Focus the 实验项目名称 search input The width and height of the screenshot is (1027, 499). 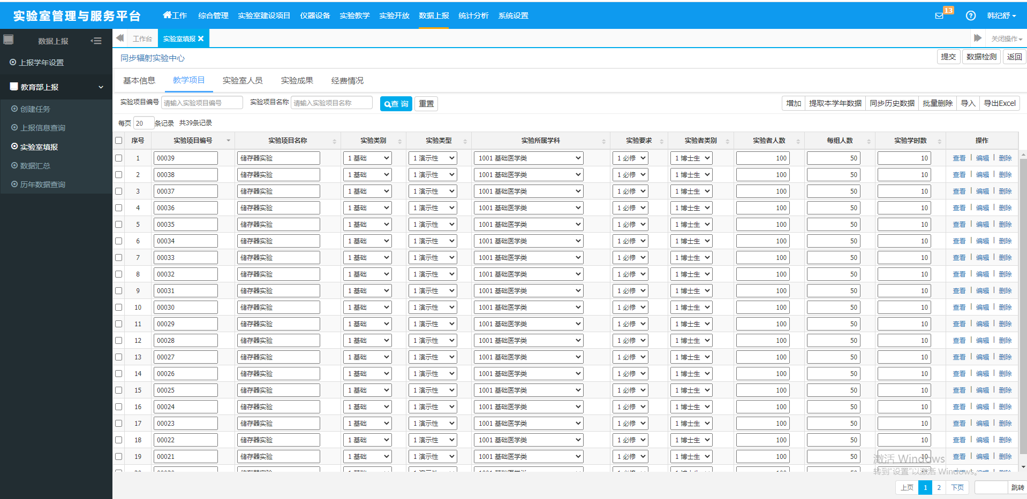point(331,103)
